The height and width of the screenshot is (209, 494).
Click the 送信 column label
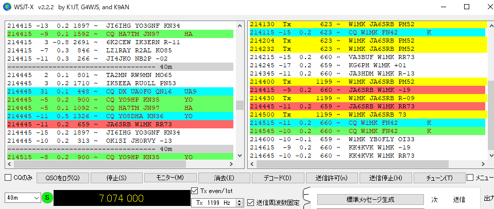coord(459,199)
